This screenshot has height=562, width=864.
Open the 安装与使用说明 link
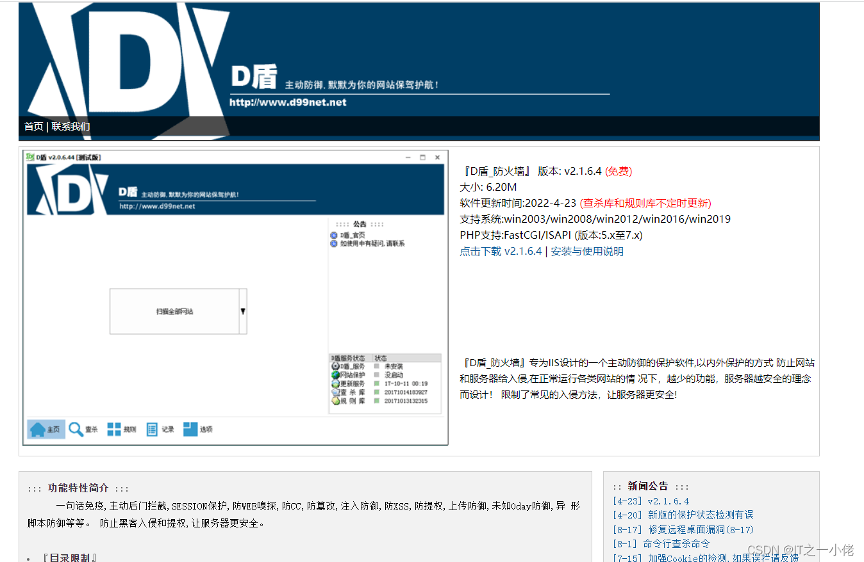click(x=587, y=252)
